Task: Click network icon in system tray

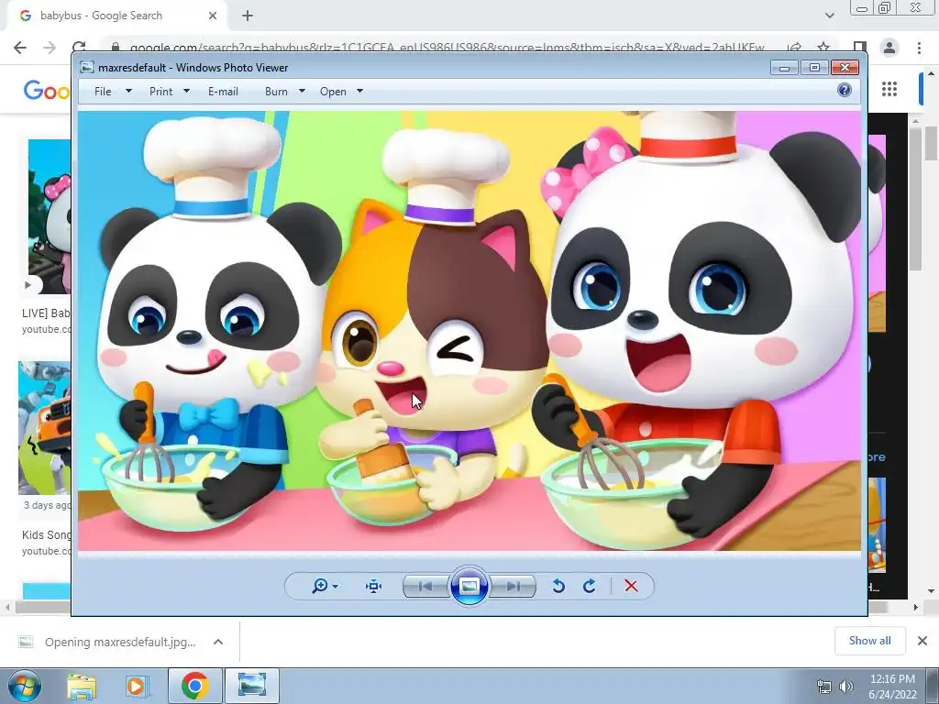Action: click(824, 687)
